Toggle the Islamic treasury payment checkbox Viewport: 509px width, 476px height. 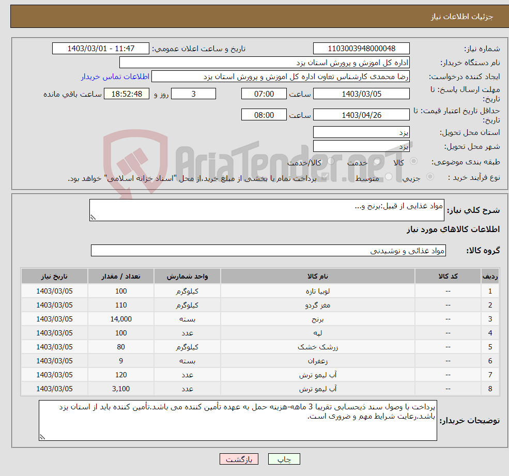pyautogui.click(x=325, y=177)
